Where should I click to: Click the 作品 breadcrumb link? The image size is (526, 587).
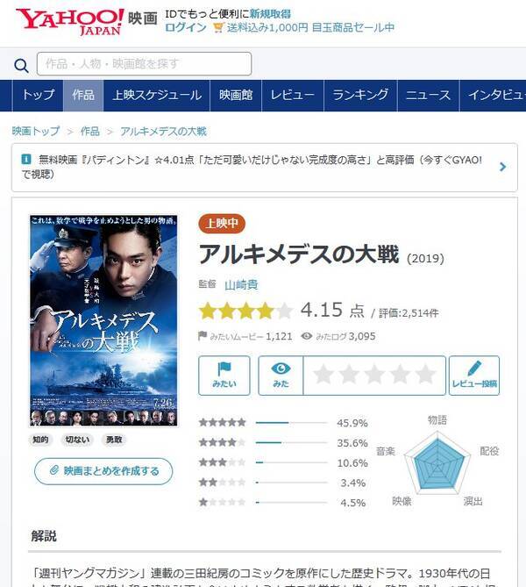click(x=89, y=132)
